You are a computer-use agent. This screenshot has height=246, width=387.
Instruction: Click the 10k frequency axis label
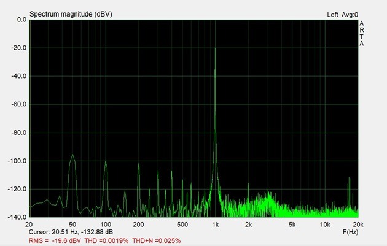[325, 225]
